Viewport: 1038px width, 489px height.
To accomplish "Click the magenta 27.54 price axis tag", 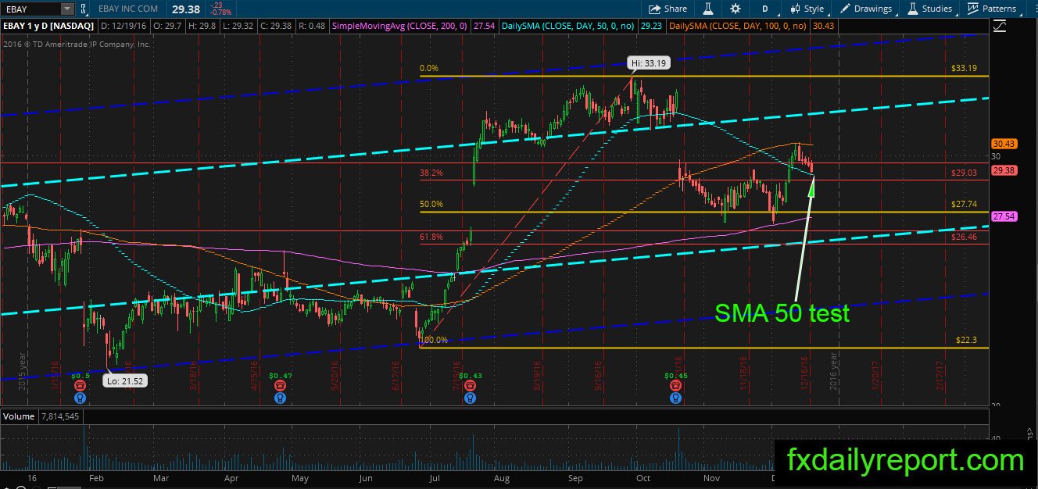I will (1004, 216).
